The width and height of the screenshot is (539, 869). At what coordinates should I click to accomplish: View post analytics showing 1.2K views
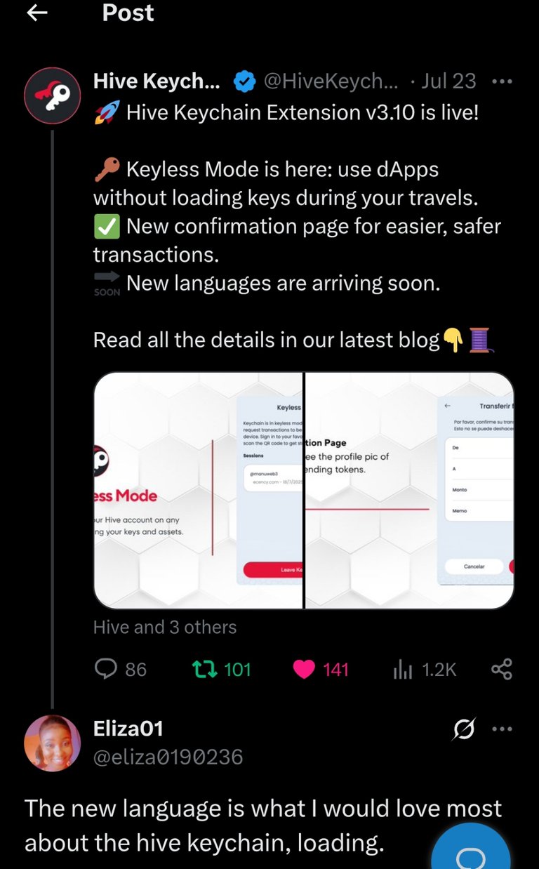coord(403,670)
